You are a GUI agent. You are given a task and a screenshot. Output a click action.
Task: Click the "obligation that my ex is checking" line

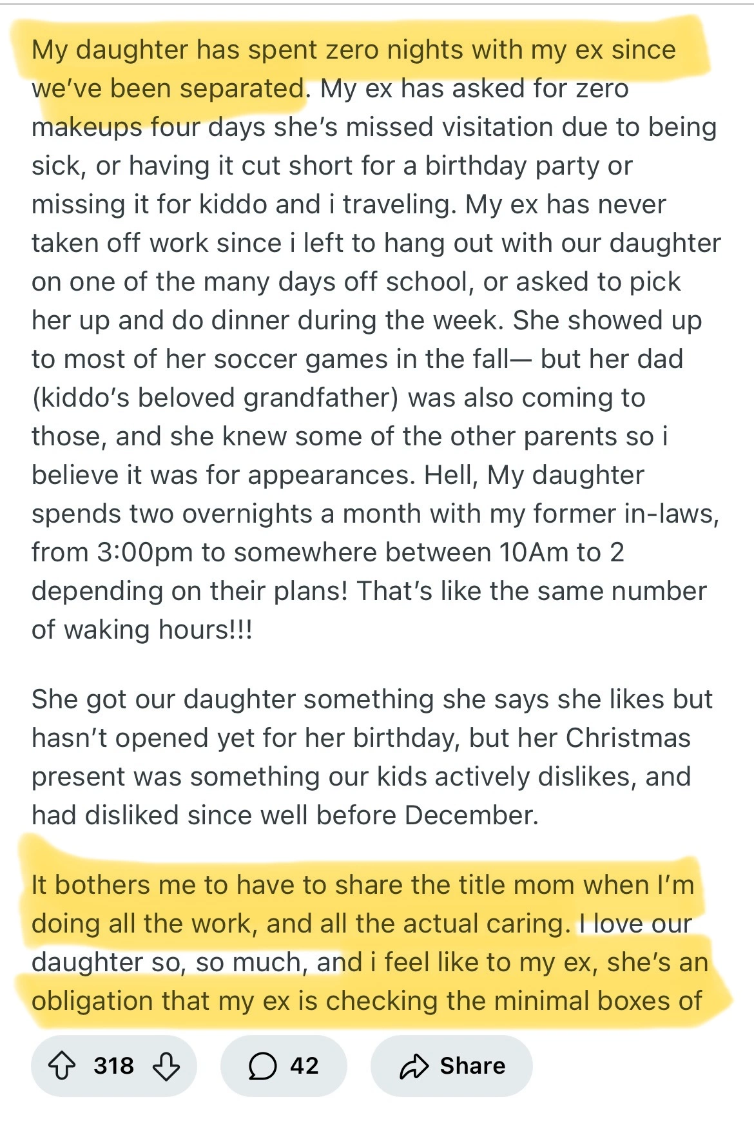tap(366, 1001)
